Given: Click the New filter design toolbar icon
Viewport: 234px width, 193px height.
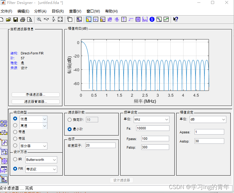Looking at the screenshot, I should pos(1,19).
